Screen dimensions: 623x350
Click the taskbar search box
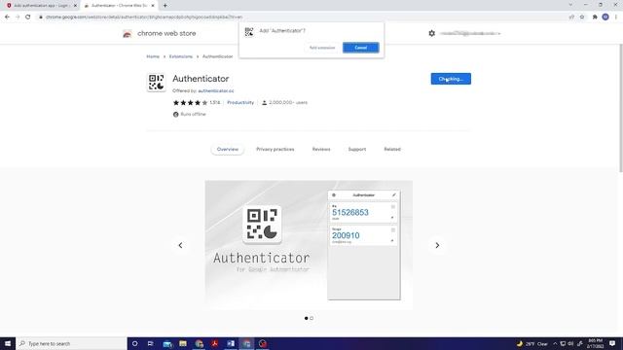[x=71, y=343]
